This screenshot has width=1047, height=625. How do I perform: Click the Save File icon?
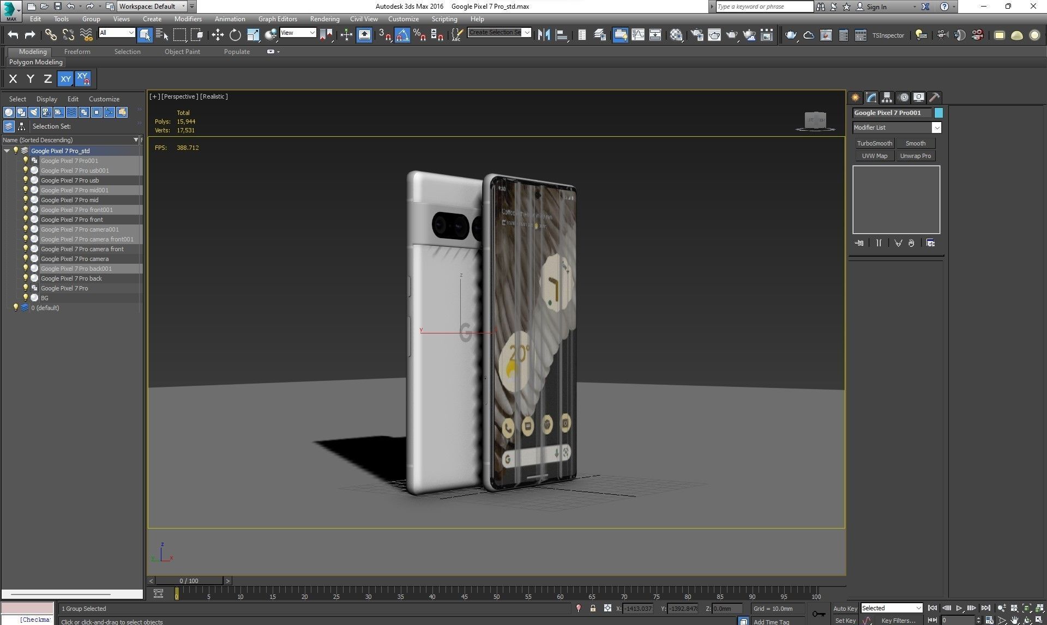(x=57, y=7)
